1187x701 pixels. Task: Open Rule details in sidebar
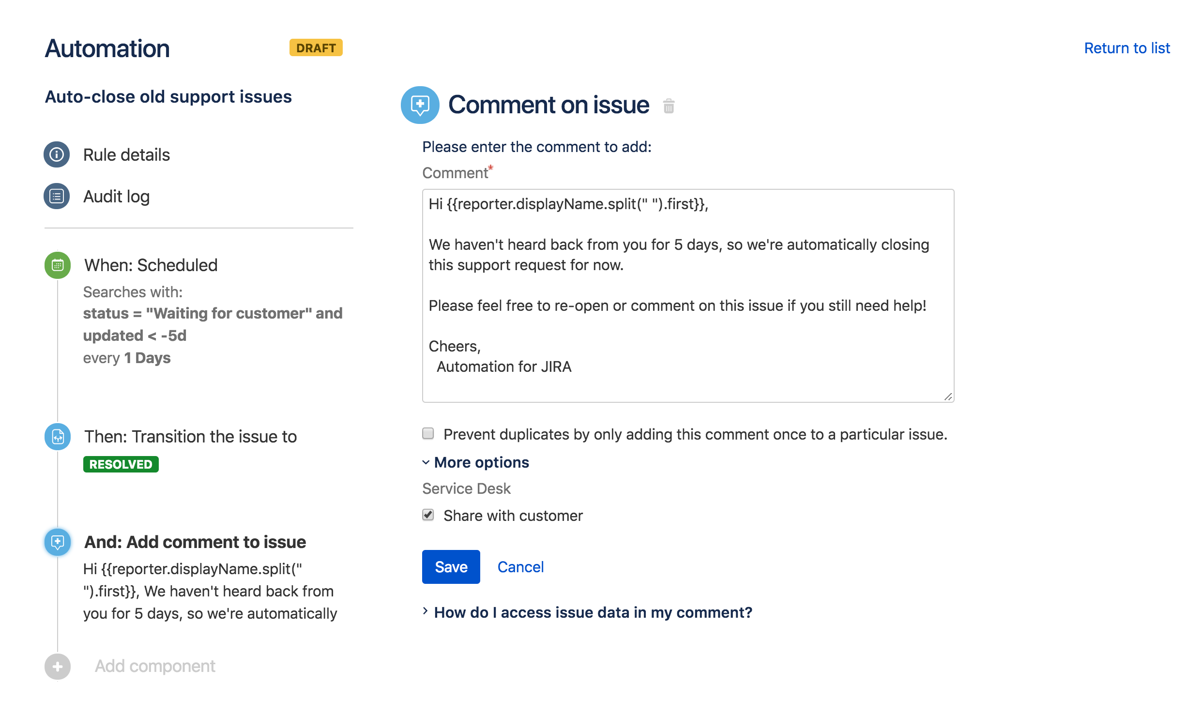tap(126, 155)
